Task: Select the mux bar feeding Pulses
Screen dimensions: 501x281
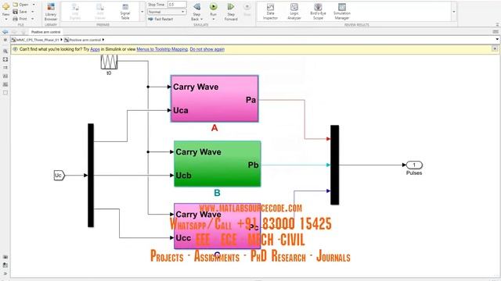Action: coord(334,165)
